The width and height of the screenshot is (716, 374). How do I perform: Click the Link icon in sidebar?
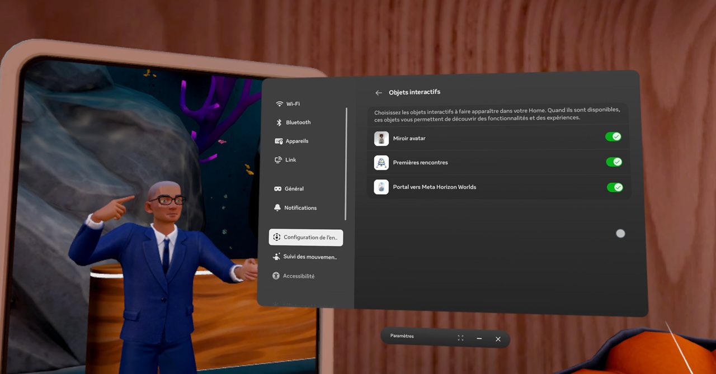click(x=279, y=160)
